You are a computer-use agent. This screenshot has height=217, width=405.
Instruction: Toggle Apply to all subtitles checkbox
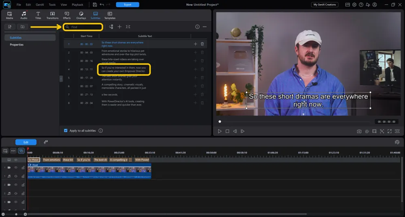tap(66, 131)
